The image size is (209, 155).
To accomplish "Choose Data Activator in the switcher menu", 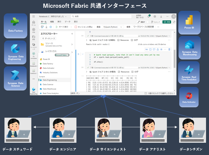I will point(54,68).
